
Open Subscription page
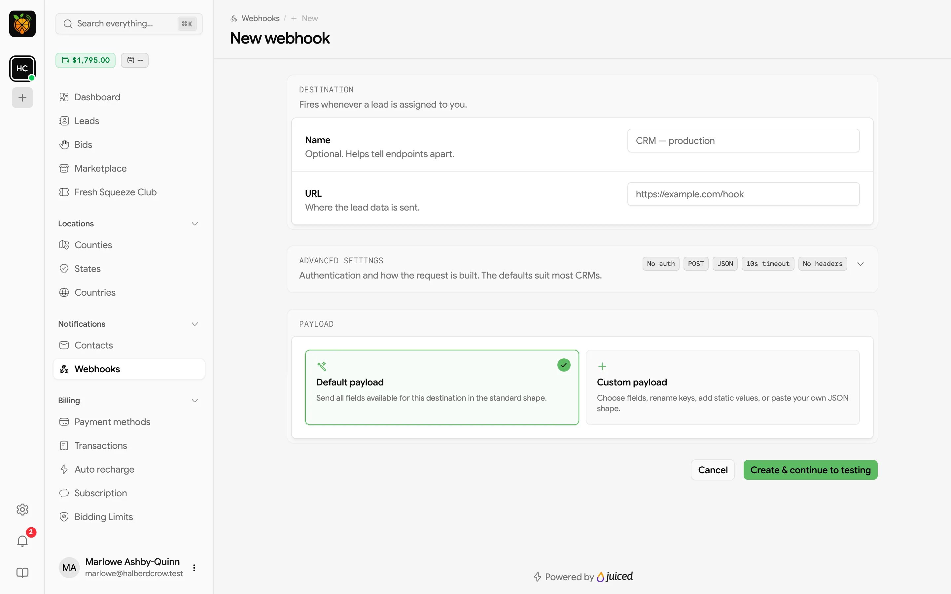pyautogui.click(x=129, y=493)
